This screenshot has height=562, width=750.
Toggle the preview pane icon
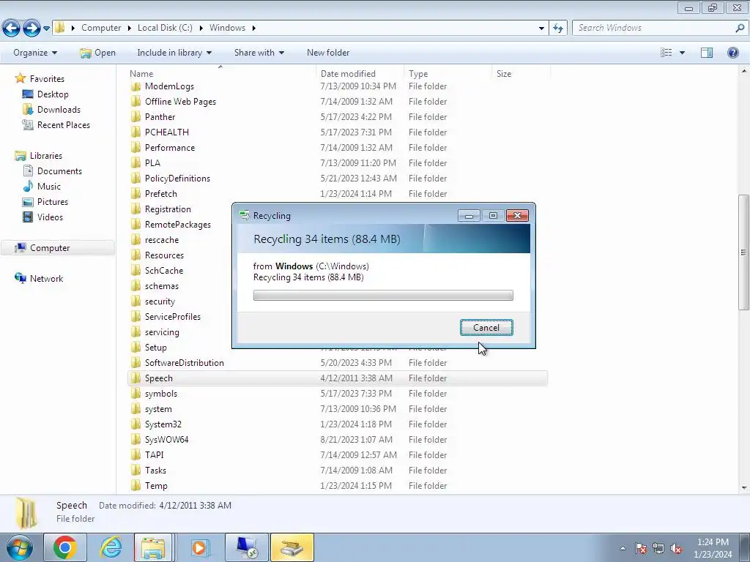707,53
